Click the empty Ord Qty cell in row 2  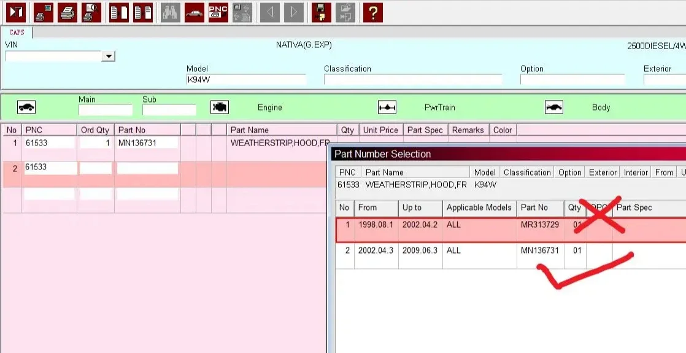click(95, 168)
